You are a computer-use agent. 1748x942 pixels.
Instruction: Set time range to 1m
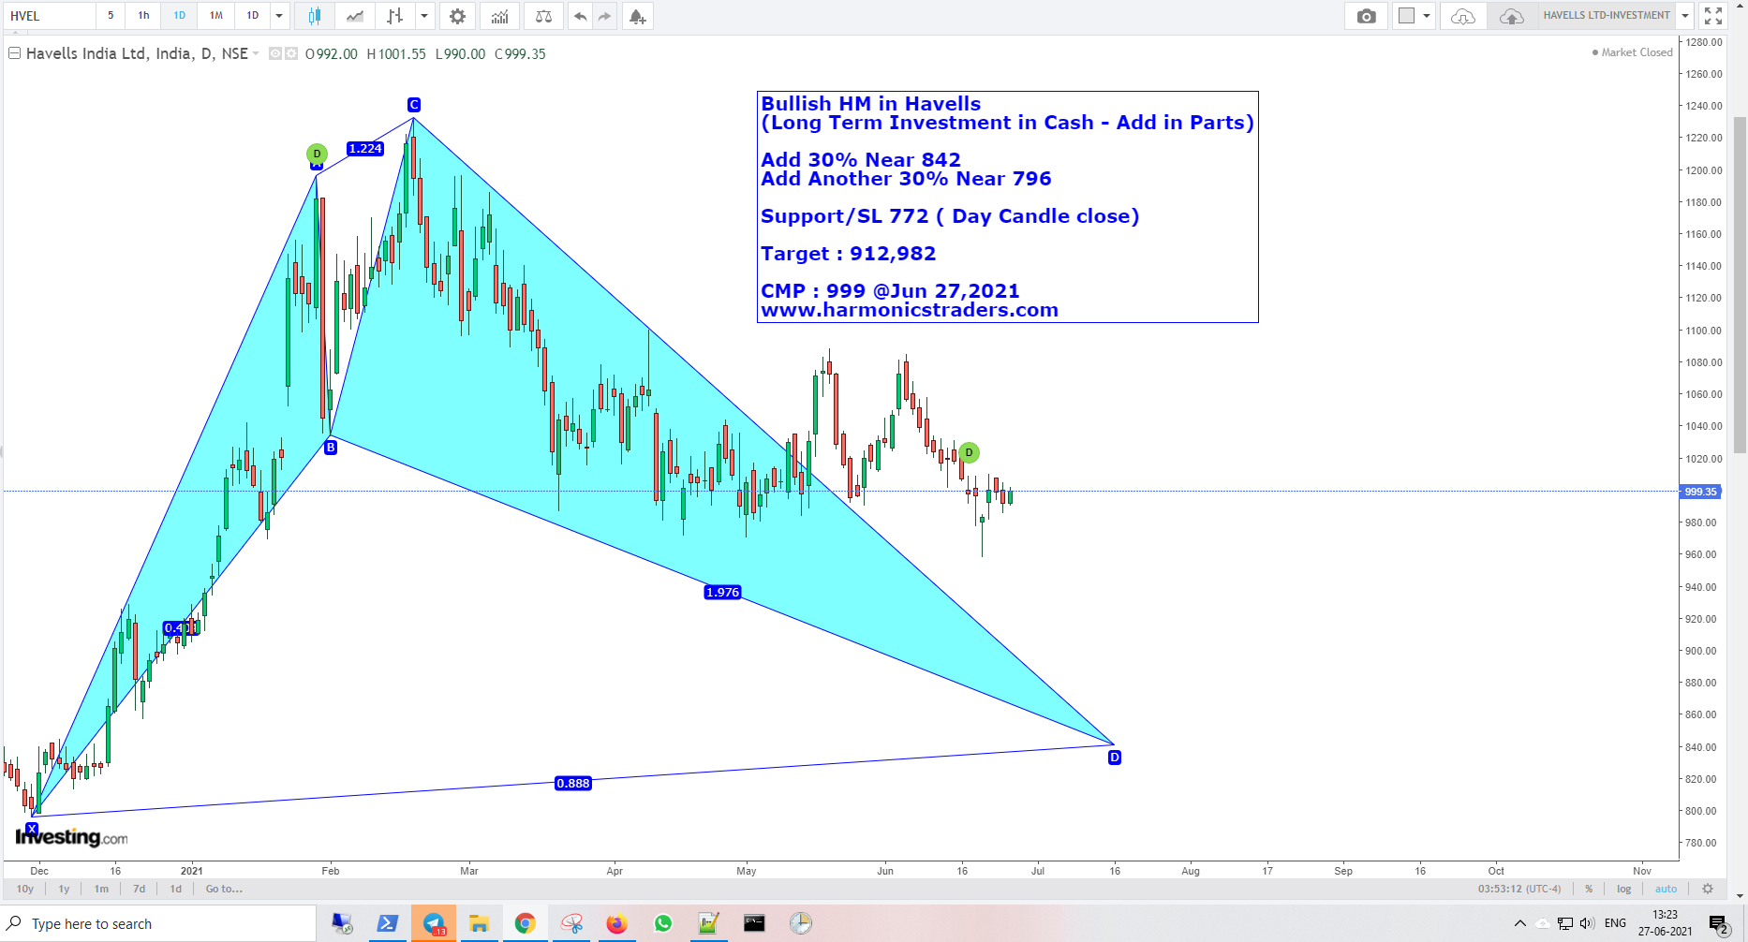coord(101,889)
